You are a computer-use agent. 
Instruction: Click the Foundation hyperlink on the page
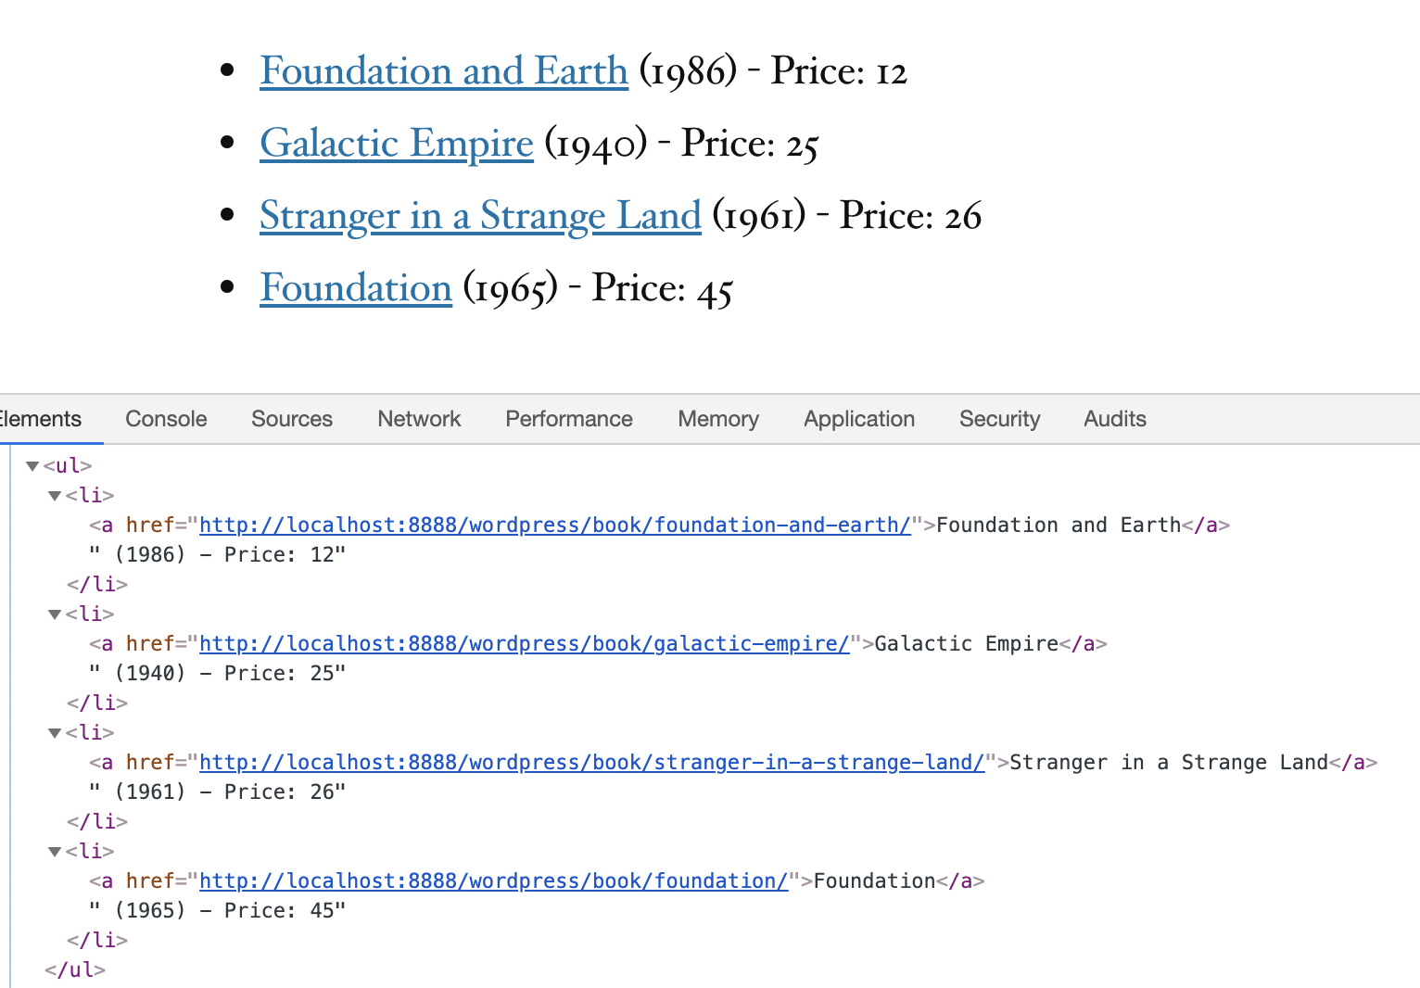355,287
